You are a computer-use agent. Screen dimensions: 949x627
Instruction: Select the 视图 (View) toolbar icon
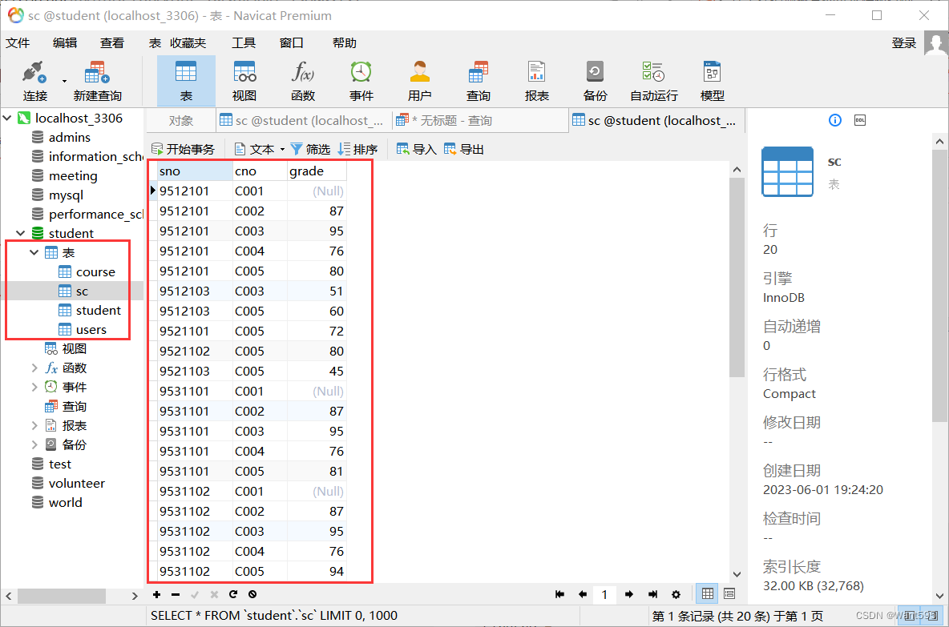[x=244, y=79]
